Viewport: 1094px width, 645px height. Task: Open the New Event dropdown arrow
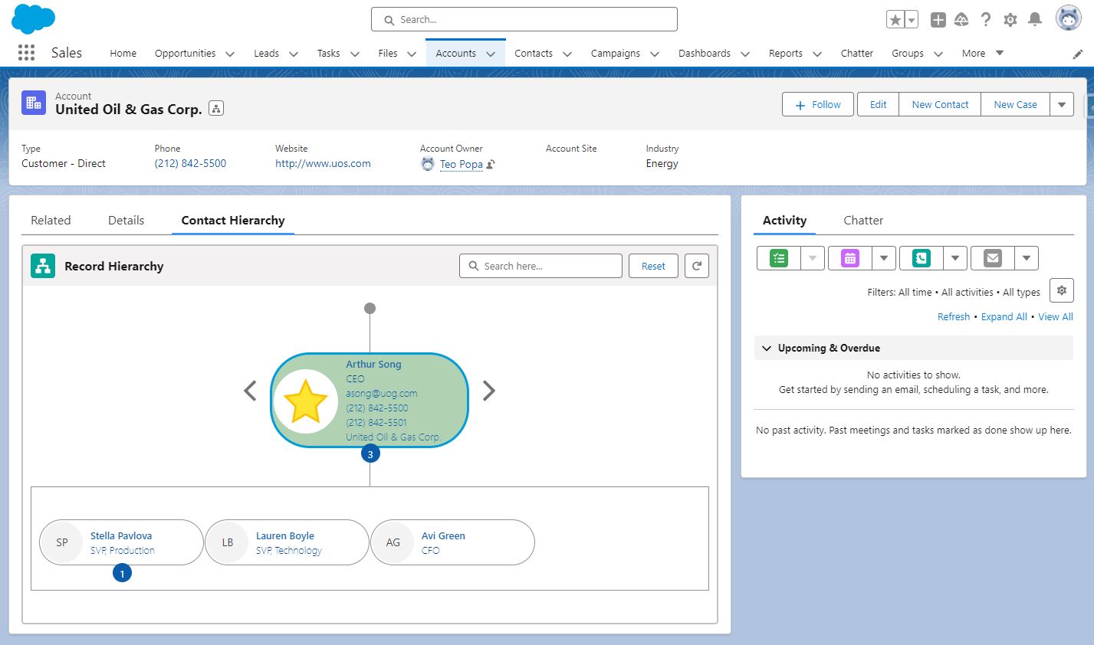point(884,258)
